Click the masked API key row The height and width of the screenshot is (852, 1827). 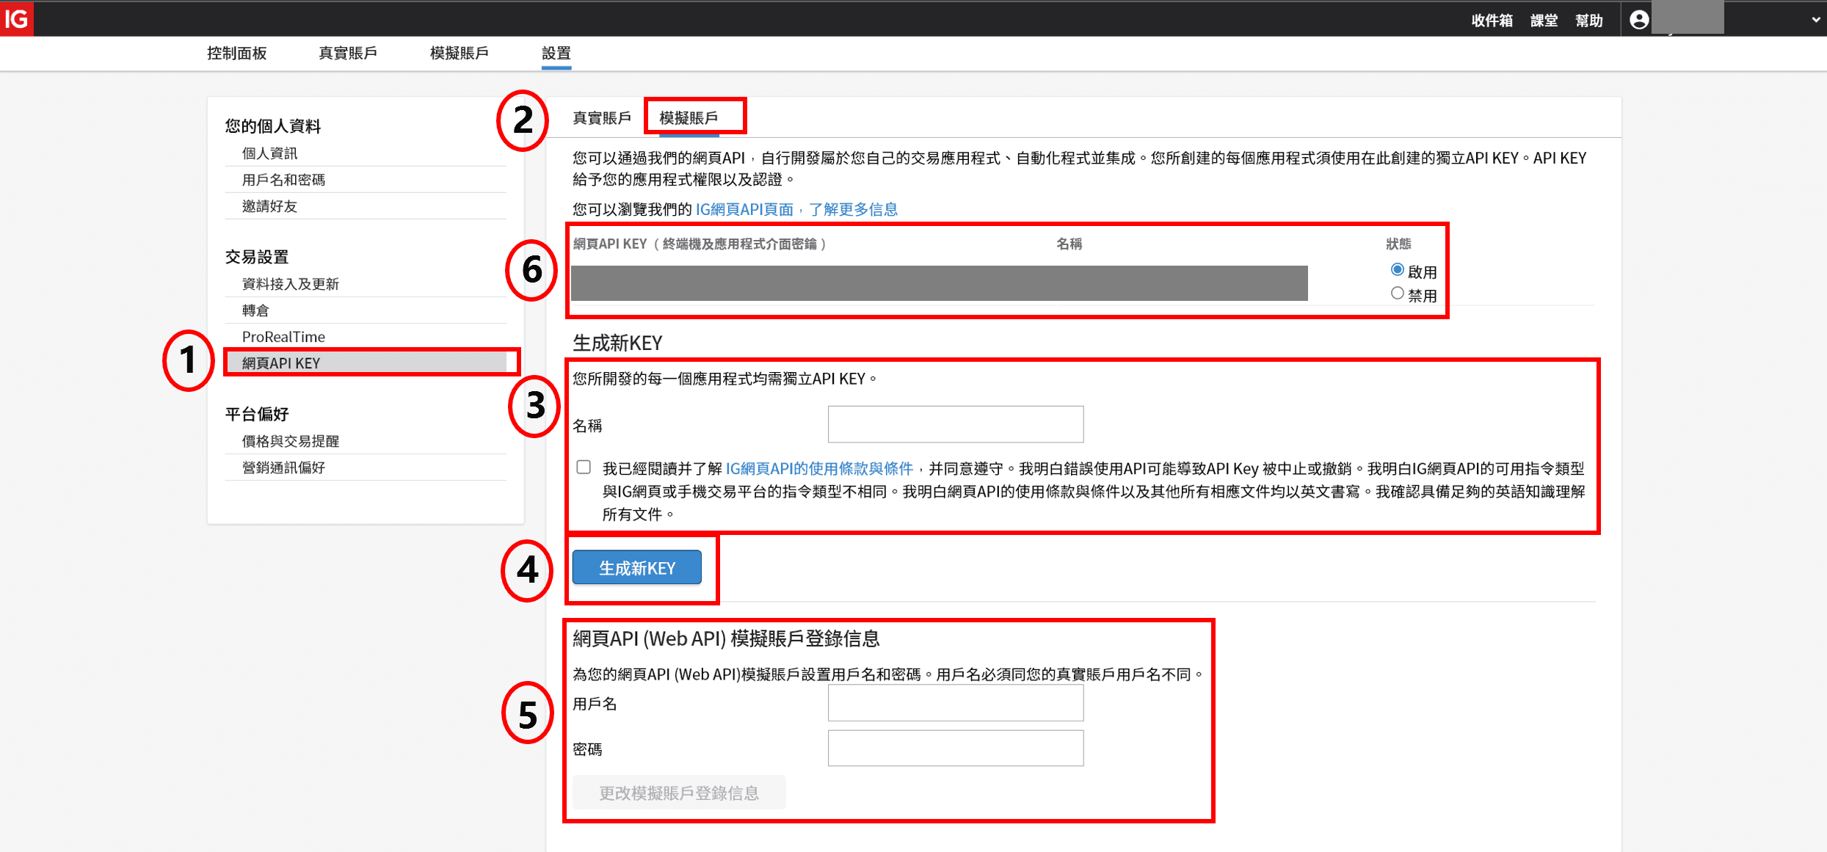click(940, 283)
